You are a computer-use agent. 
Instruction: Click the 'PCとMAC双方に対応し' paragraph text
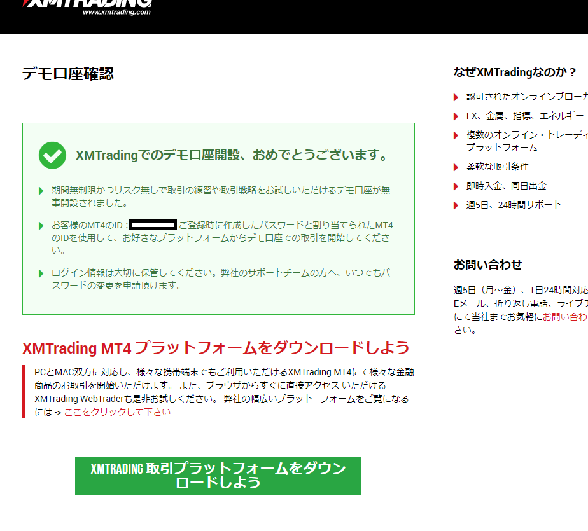[x=224, y=392]
